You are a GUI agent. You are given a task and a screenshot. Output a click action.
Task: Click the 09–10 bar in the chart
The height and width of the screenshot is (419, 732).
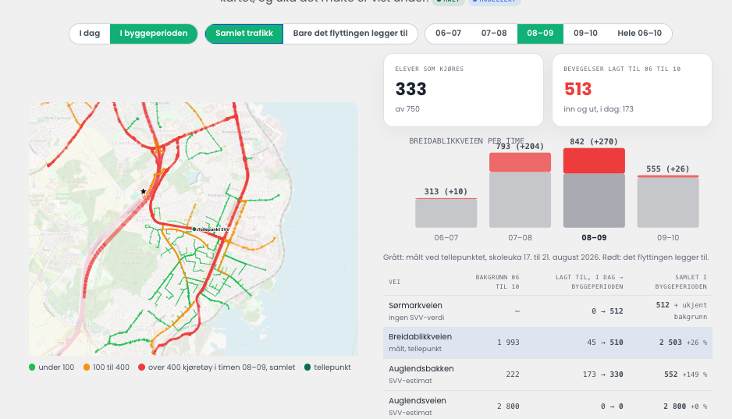(x=668, y=201)
